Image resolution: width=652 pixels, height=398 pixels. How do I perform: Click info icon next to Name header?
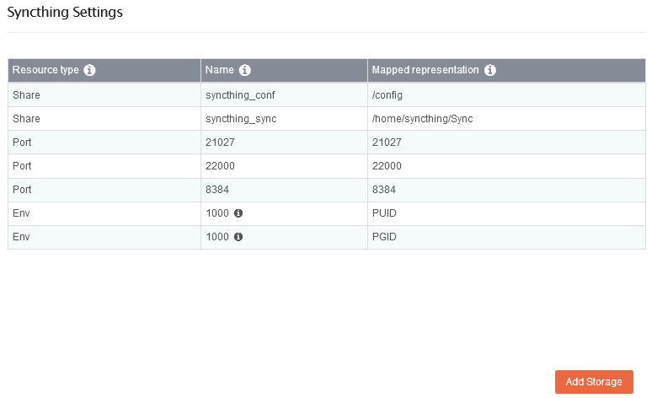click(x=244, y=70)
